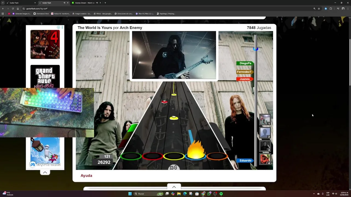Click the address bar URL guitarflash.com
This screenshot has width=351, height=197.
click(x=37, y=9)
